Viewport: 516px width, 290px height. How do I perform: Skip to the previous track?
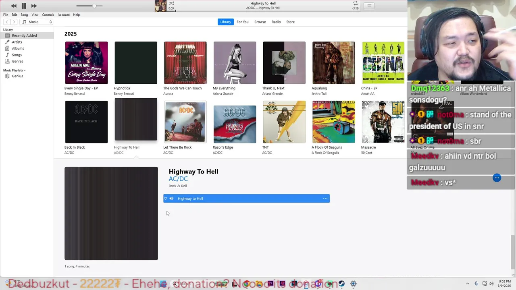[x=14, y=6]
